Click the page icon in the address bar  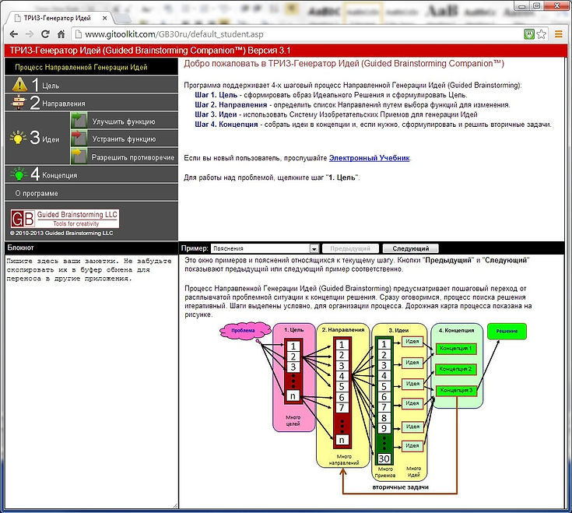pos(77,34)
